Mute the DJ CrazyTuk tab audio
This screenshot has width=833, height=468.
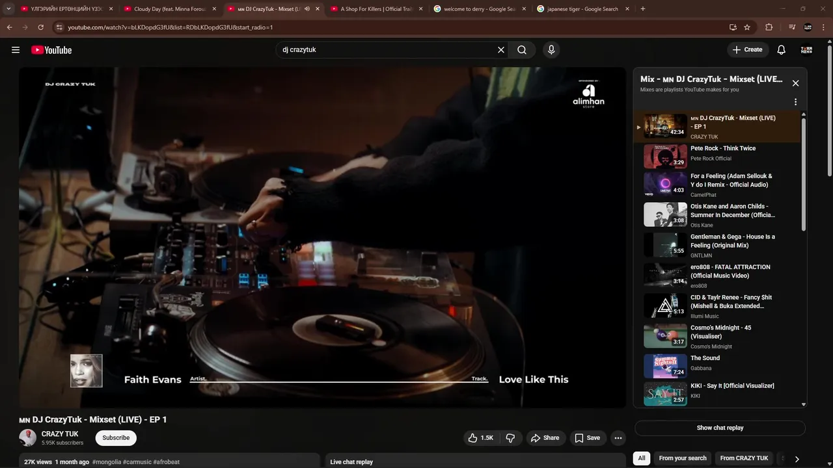307,9
